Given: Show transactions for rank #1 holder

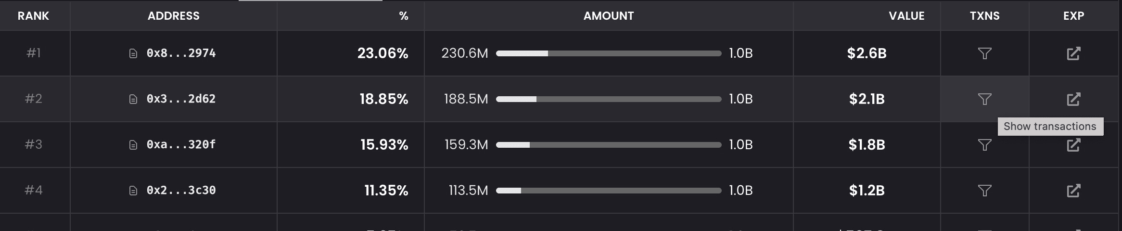Looking at the screenshot, I should tap(984, 53).
